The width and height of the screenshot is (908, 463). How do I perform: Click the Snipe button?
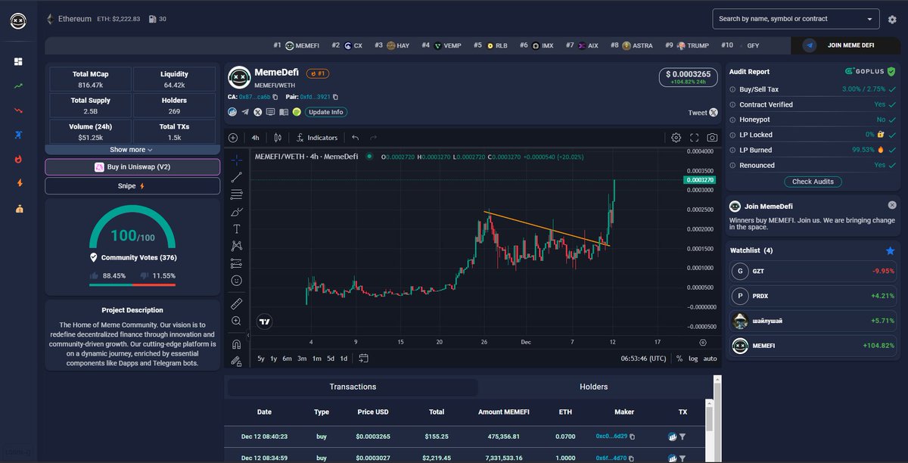[x=132, y=185]
